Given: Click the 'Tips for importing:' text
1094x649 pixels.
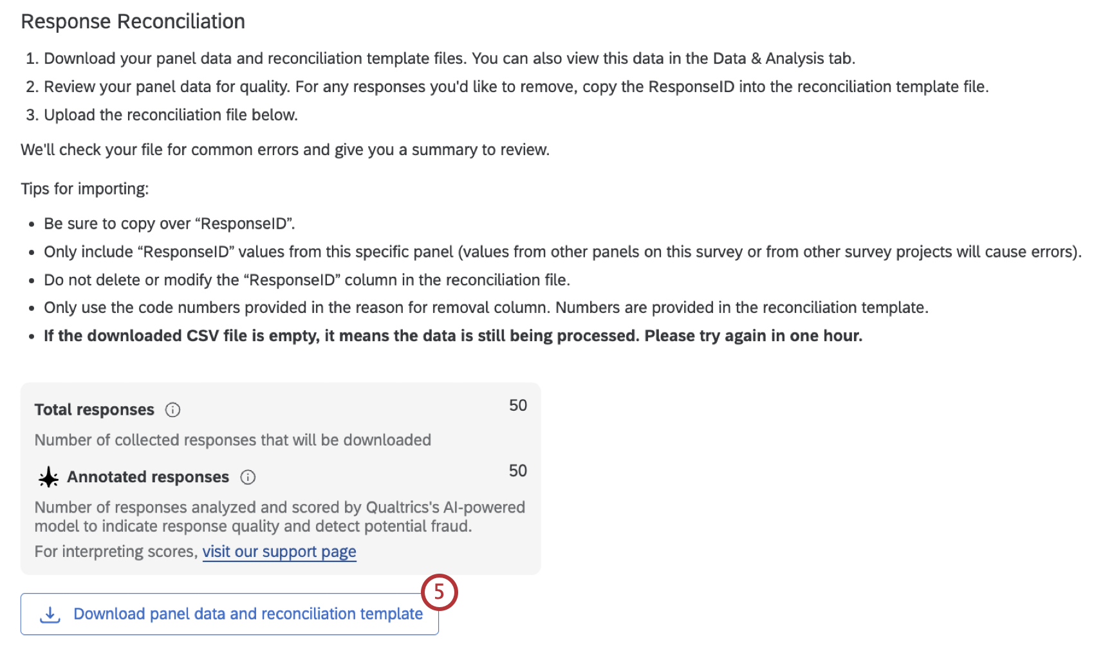Looking at the screenshot, I should (x=85, y=189).
